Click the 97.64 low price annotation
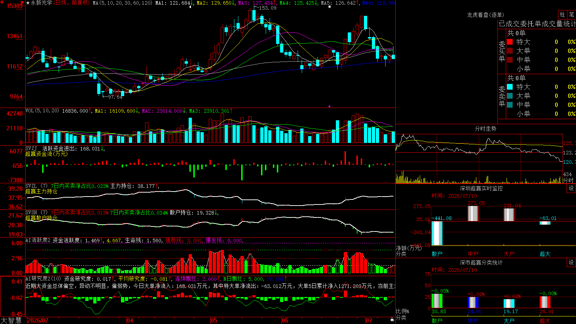Screen dimensions: 576x324 point(115,97)
